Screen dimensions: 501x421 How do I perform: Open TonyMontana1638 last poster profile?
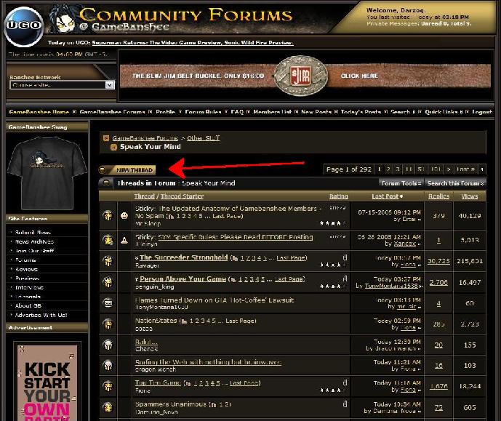tap(391, 286)
